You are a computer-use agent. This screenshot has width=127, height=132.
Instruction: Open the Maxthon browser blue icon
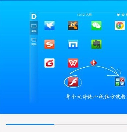73,44
